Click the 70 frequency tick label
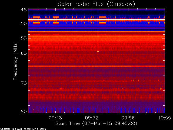The image size is (173, 130). click(x=24, y=83)
